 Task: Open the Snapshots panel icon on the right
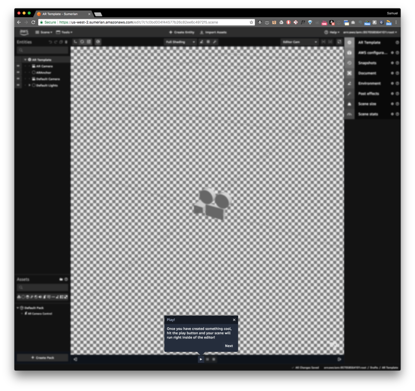tap(349, 63)
